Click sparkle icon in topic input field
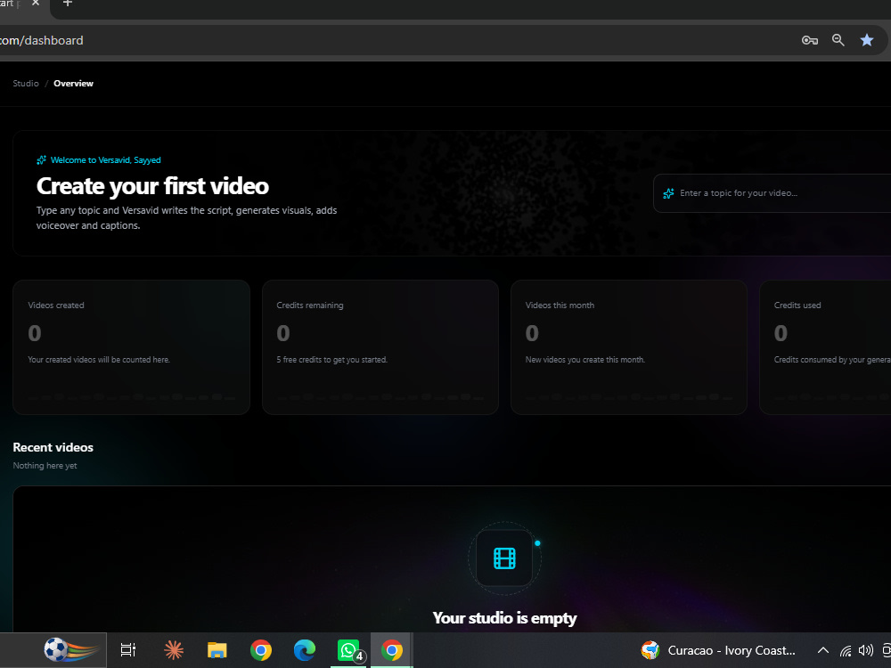This screenshot has width=891, height=668. [668, 193]
